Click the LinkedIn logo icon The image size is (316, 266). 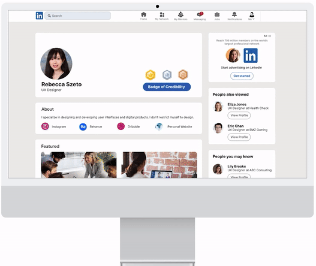pyautogui.click(x=40, y=16)
